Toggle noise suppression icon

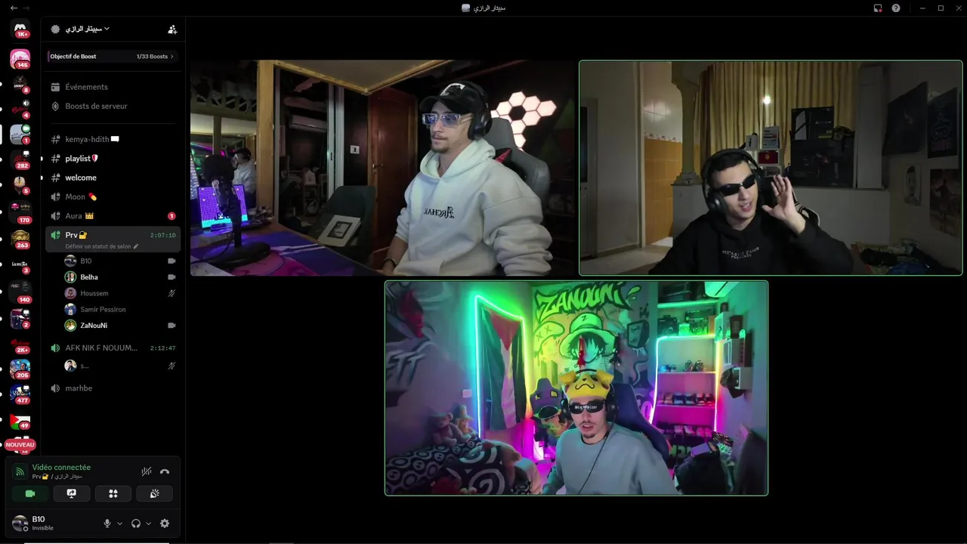coord(147,471)
